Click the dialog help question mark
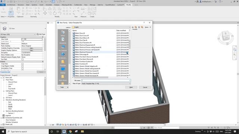The width and height of the screenshot is (239, 134). tap(144, 22)
